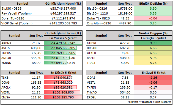Screen dimensions: 173x105
Task: Click the En Yüksek 5 Şirket header
Action: pos(63,38)
